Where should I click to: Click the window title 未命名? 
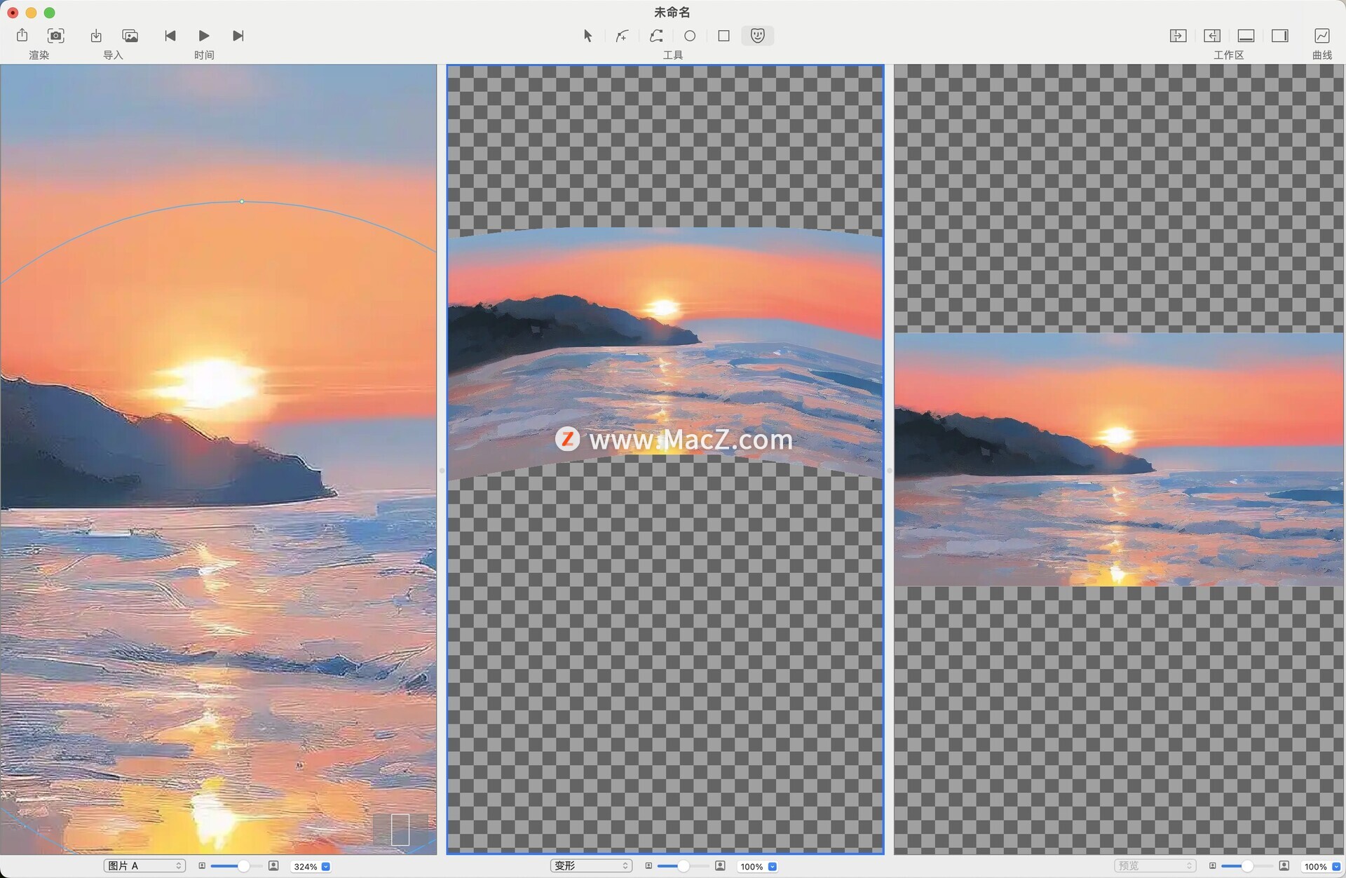(672, 12)
